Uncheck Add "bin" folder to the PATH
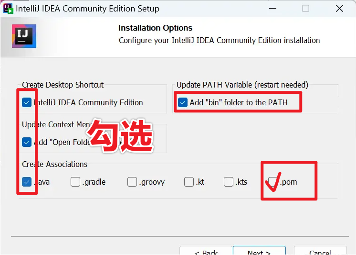The width and height of the screenshot is (356, 255). coord(183,102)
